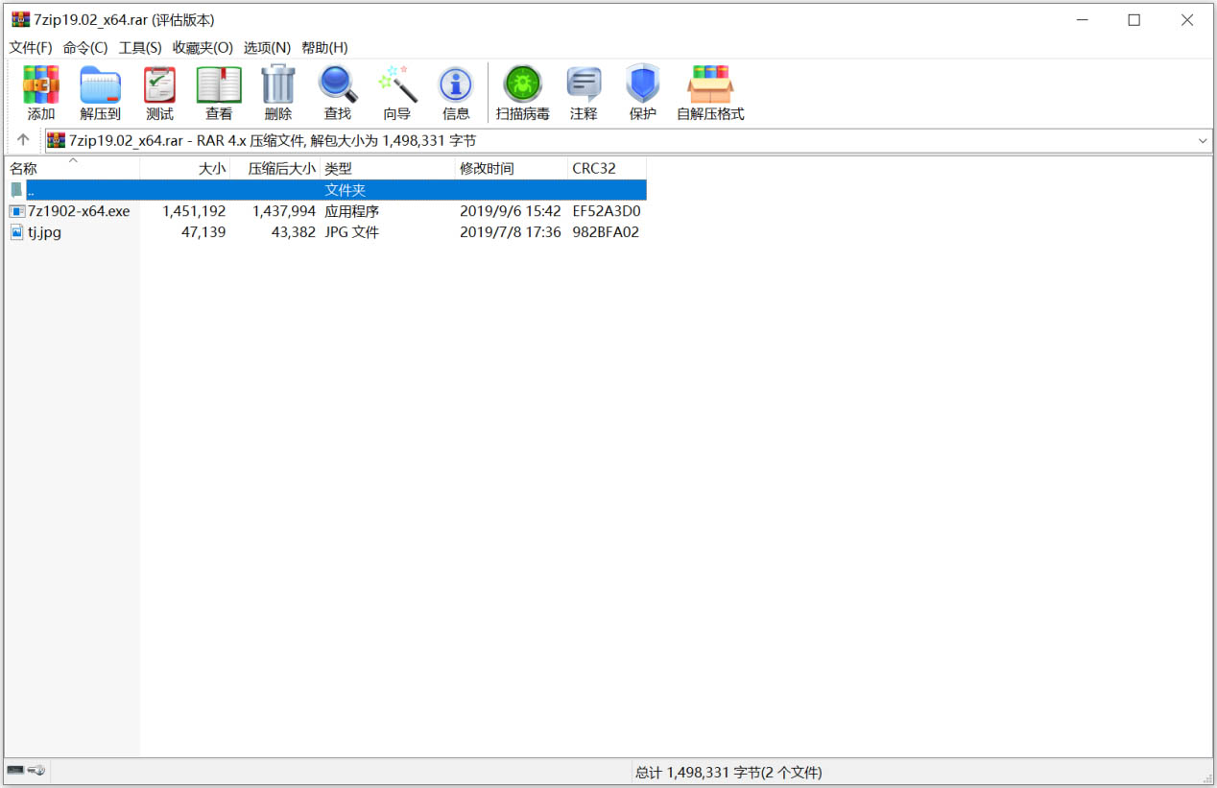Image resolution: width=1217 pixels, height=788 pixels.
Task: Click type cell 应用程序
Action: [x=351, y=211]
